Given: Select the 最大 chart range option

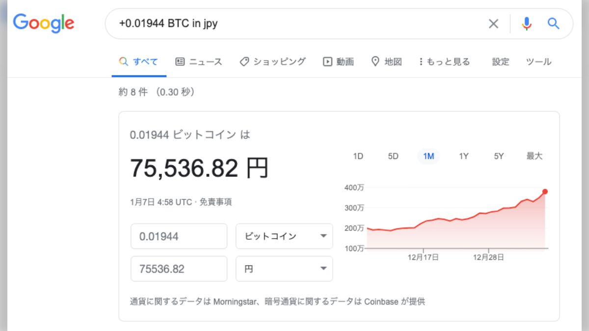Looking at the screenshot, I should tap(535, 155).
